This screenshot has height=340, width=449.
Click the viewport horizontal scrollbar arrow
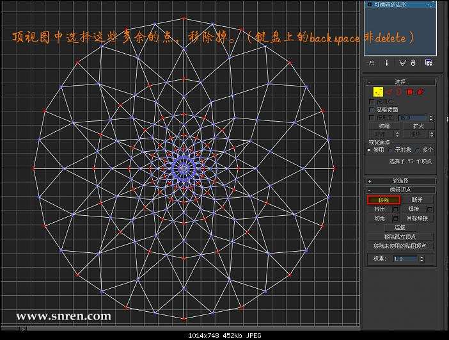pos(22,329)
